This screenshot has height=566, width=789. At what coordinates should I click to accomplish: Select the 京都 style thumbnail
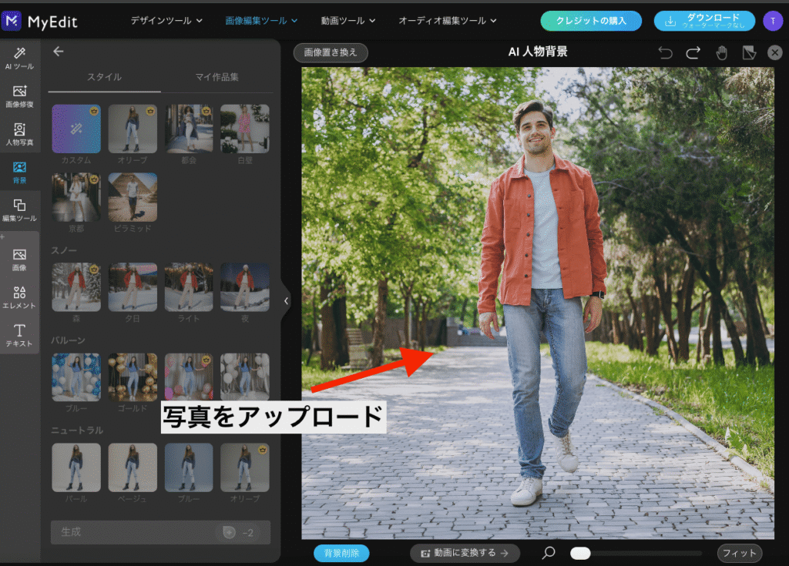pyautogui.click(x=76, y=197)
